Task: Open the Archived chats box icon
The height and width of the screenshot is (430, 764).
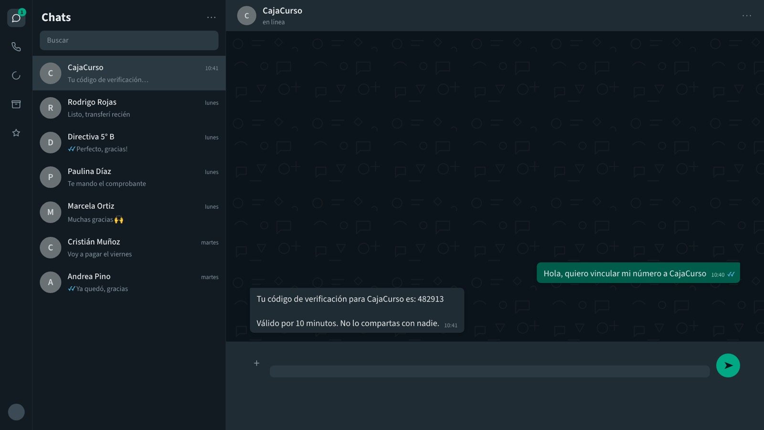Action: tap(16, 104)
